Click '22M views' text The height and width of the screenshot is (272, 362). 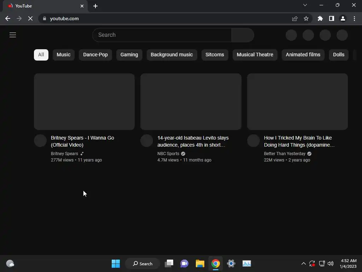click(x=274, y=160)
